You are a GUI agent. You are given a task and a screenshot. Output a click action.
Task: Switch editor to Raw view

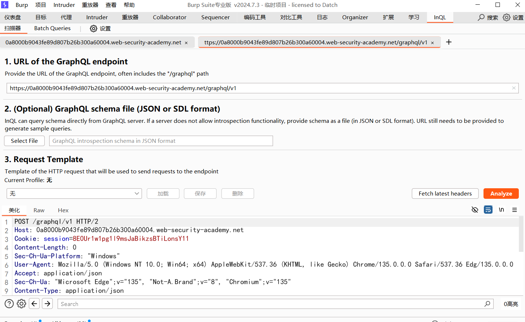click(39, 210)
